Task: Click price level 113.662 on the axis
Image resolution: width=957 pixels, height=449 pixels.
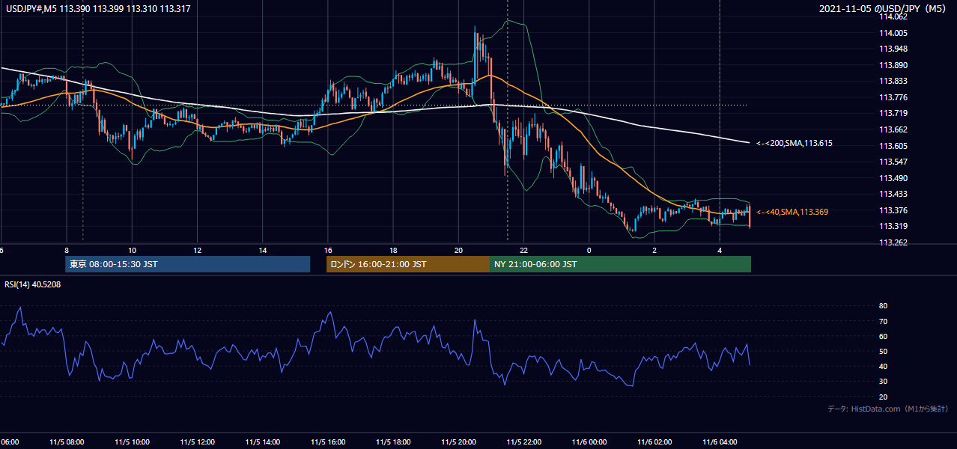Action: [893, 129]
